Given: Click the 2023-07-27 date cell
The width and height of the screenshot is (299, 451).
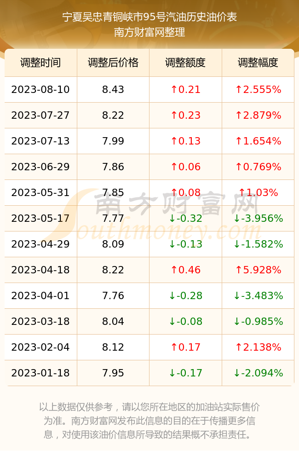Looking at the screenshot, I should pos(40,116).
